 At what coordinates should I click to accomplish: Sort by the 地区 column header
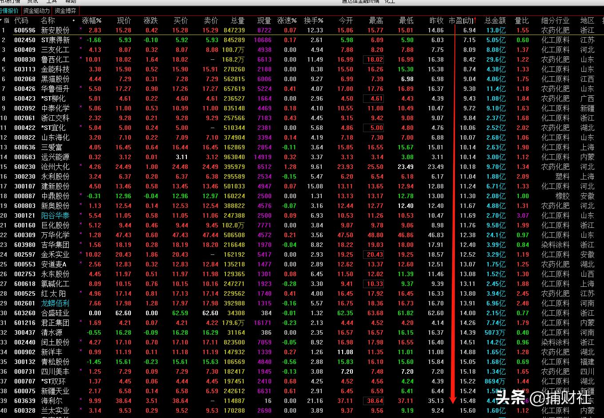pos(587,20)
